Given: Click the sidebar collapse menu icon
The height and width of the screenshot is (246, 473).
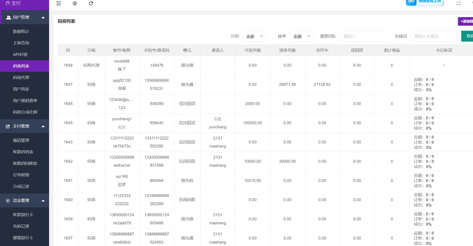Looking at the screenshot, I should [x=59, y=4].
